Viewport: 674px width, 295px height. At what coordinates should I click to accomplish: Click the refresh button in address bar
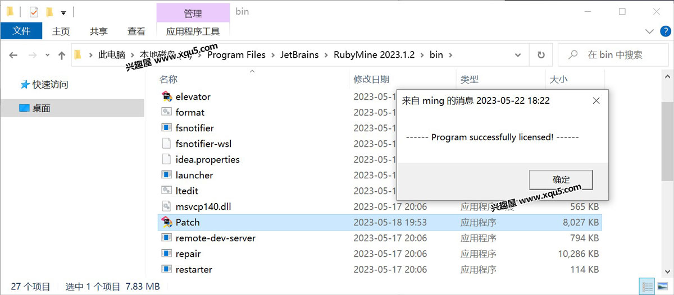tap(541, 55)
